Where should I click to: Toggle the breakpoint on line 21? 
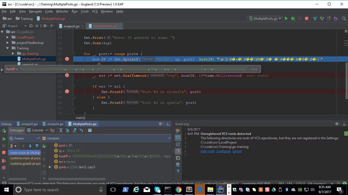(67, 75)
